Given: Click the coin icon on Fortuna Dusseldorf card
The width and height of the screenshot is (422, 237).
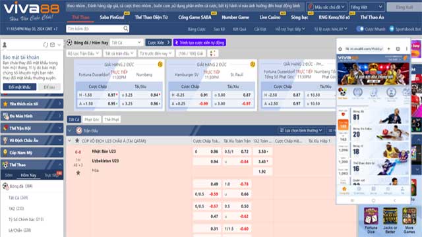Looking at the screenshot, I should (x=160, y=65).
